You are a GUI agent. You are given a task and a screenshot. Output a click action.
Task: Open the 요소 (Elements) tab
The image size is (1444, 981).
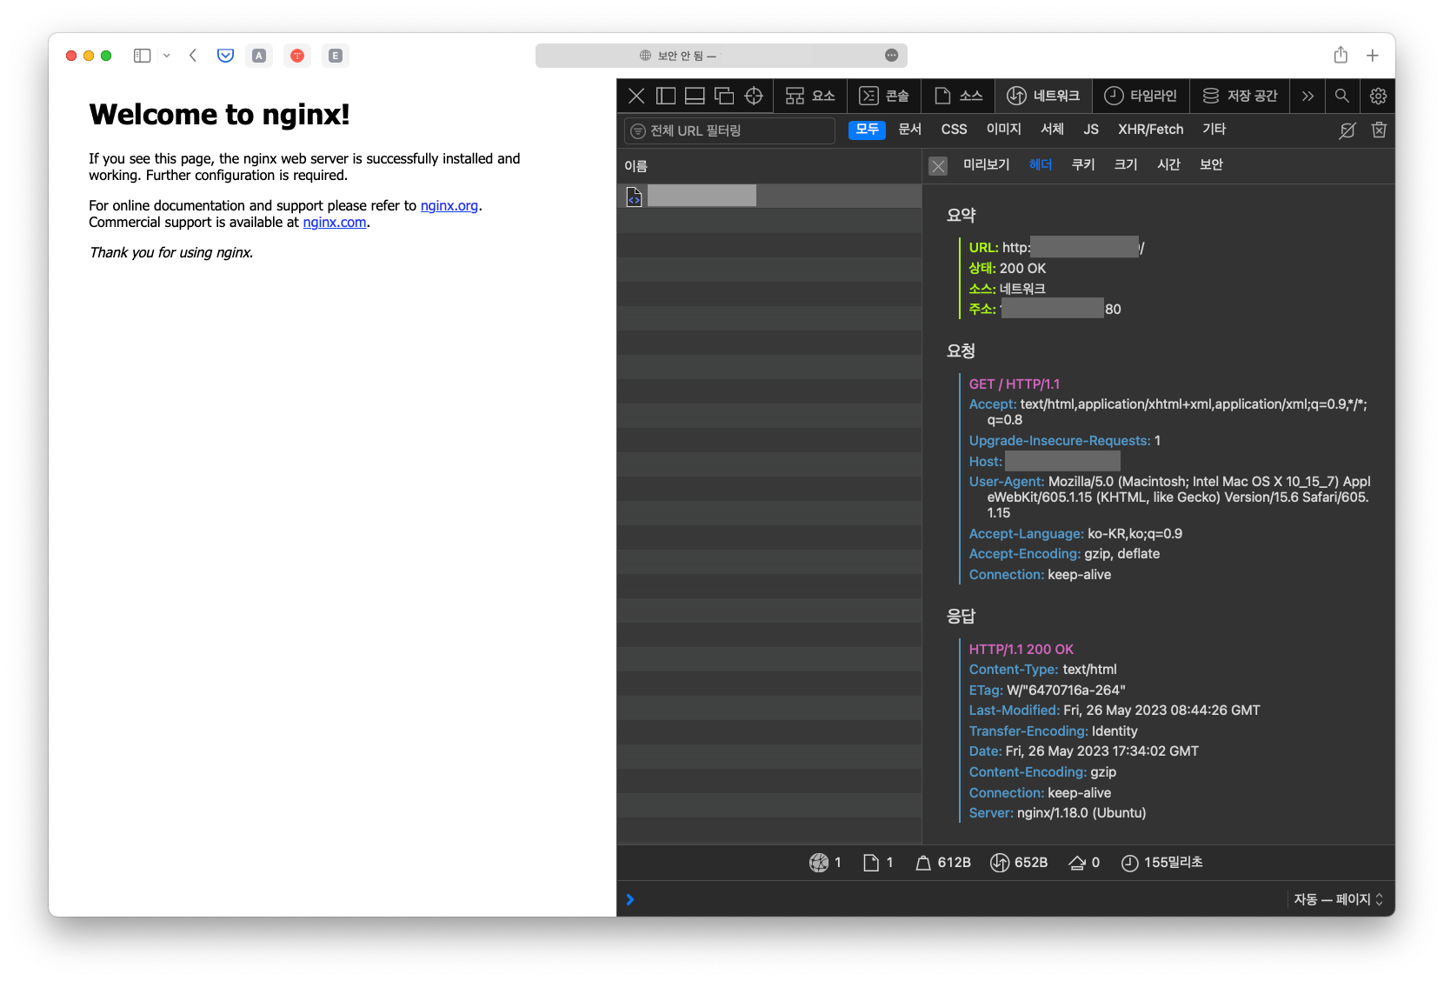[809, 96]
